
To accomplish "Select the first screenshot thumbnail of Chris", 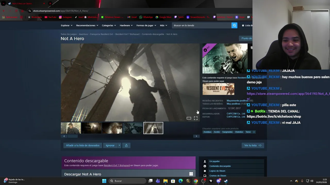I will [x=71, y=128].
